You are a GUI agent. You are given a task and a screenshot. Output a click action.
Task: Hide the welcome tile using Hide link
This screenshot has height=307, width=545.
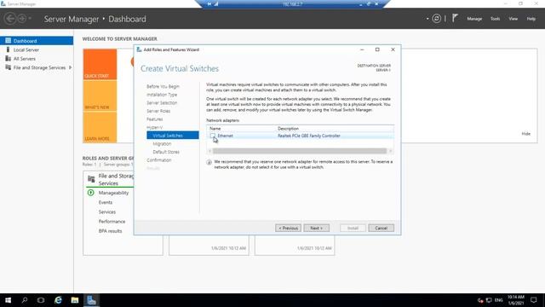[526, 134]
